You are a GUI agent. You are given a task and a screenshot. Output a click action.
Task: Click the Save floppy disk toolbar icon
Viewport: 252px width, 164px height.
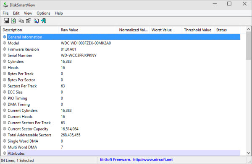click(x=6, y=20)
